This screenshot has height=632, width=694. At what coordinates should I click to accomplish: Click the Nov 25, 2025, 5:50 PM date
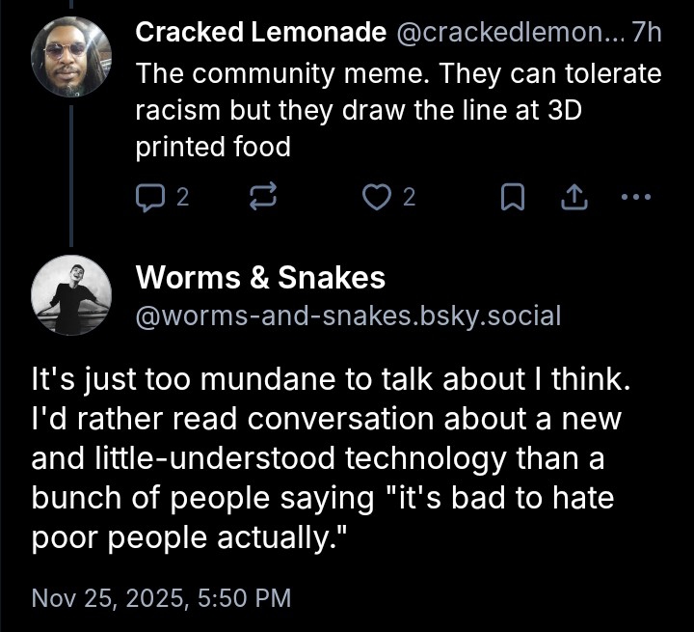[161, 597]
